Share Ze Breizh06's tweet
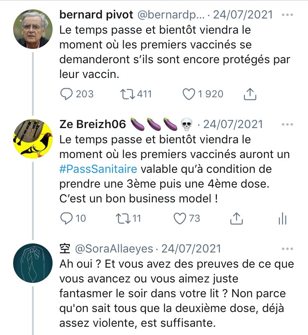 (236, 219)
